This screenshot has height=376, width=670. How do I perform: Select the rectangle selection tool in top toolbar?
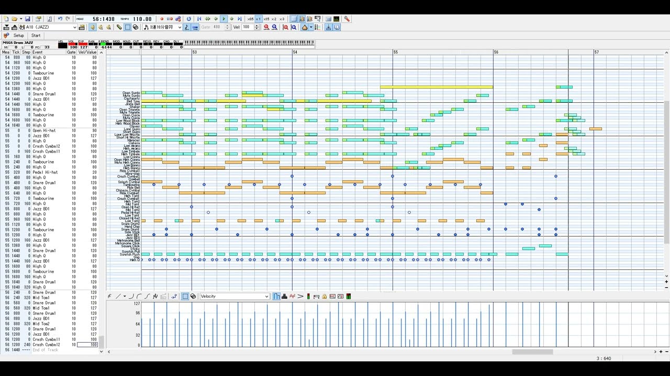(127, 27)
